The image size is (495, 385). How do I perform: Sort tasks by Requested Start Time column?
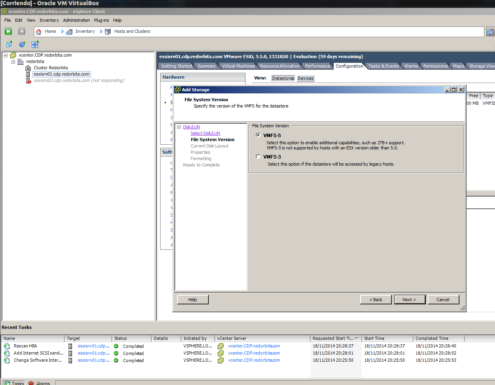(x=333, y=338)
